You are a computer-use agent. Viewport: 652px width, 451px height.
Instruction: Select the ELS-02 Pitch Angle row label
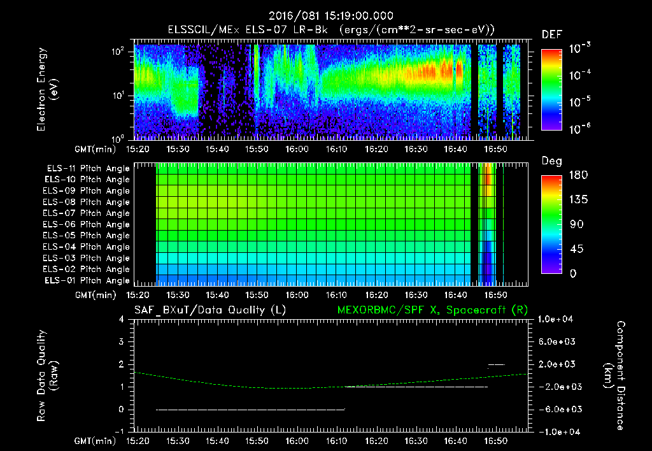[x=86, y=269]
